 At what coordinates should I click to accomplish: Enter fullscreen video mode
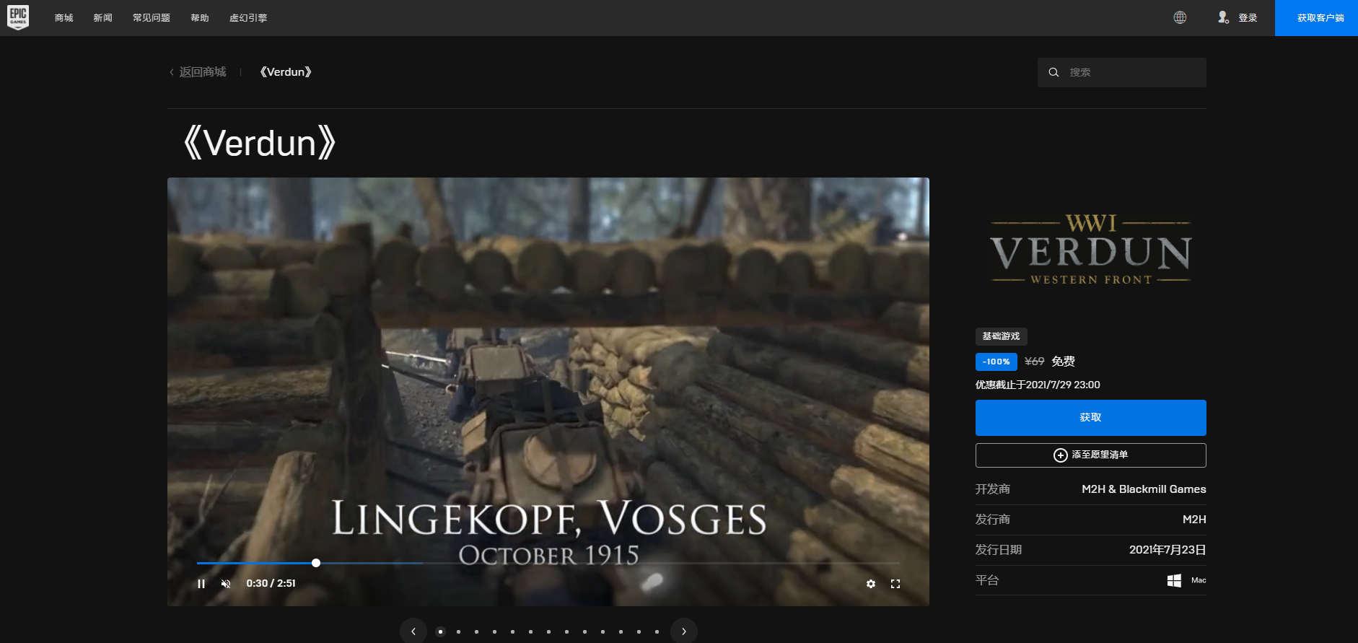pos(895,584)
